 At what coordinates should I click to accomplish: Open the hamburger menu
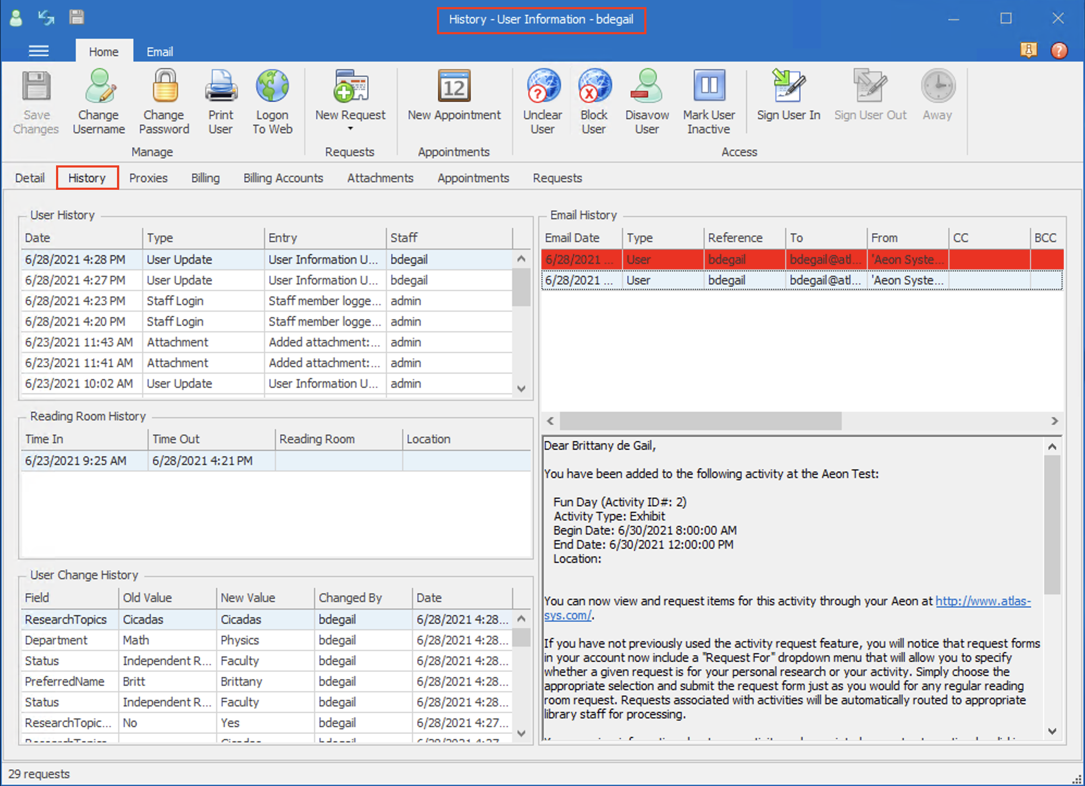[38, 51]
